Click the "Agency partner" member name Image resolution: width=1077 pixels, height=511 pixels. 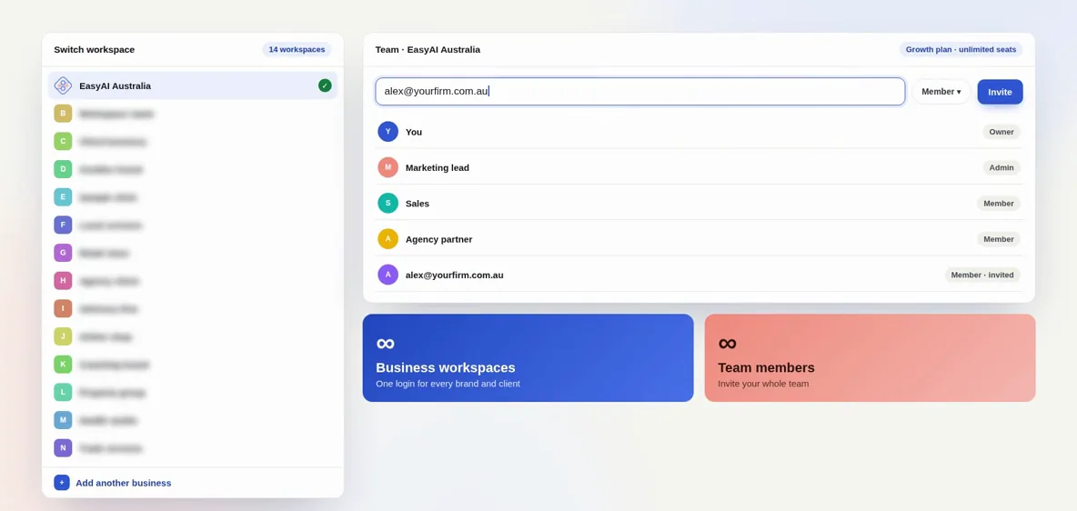point(439,239)
